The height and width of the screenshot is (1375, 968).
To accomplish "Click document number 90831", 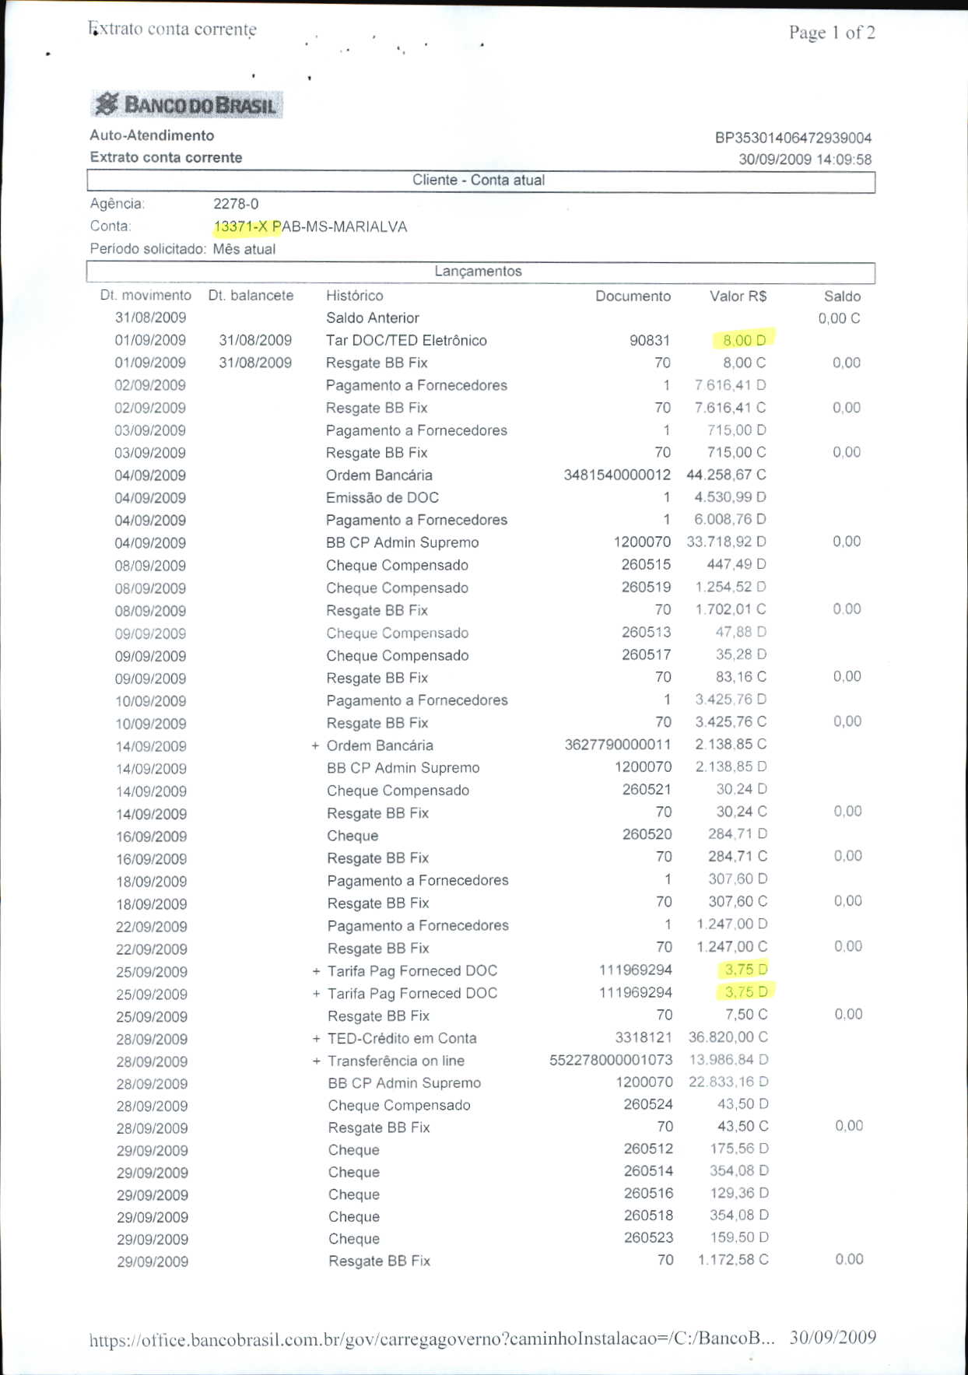I will point(650,341).
